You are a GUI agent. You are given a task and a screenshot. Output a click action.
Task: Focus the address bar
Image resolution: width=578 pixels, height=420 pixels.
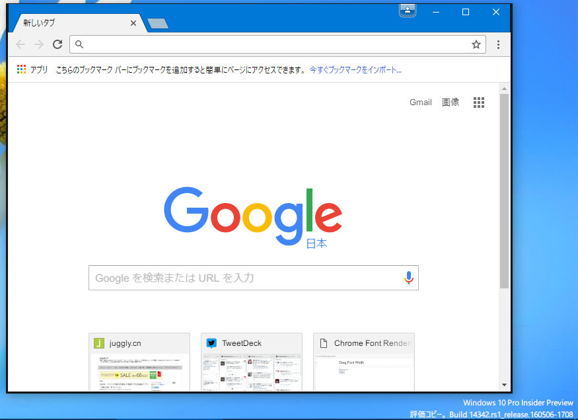point(277,45)
